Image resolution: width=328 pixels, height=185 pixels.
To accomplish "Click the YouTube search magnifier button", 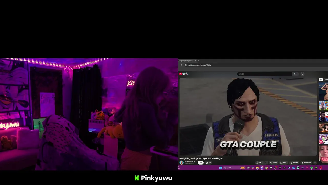I will [x=295, y=74].
